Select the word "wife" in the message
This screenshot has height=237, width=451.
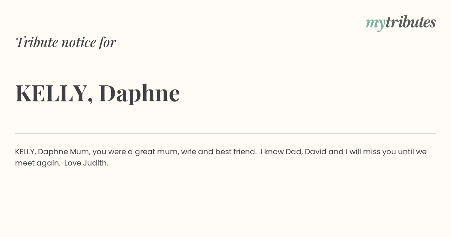tap(188, 152)
